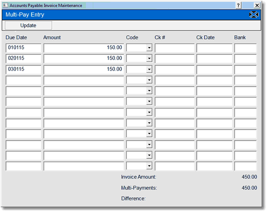Click the Multi-Payments value 450.00
Screen dimensions: 267x212
pos(249,188)
